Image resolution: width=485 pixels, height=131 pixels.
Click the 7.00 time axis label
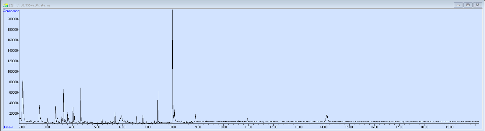point(147,127)
